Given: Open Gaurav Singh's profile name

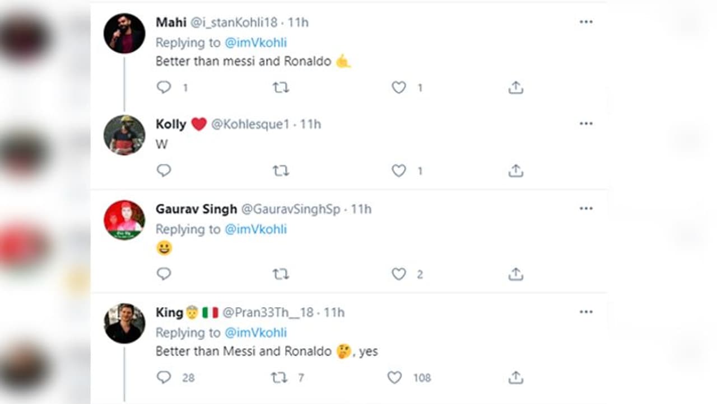Looking at the screenshot, I should pyautogui.click(x=196, y=209).
